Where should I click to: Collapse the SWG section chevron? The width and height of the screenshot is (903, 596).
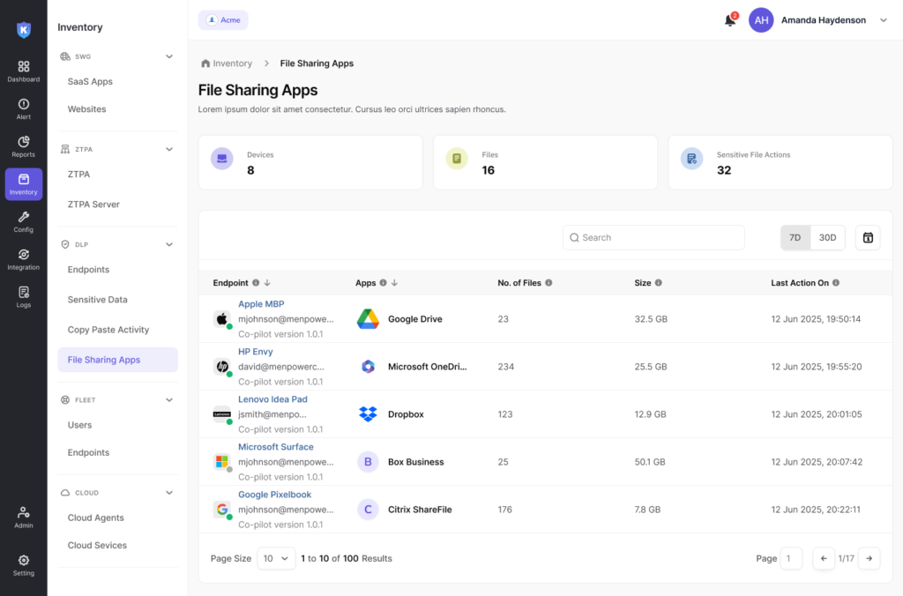pos(169,56)
